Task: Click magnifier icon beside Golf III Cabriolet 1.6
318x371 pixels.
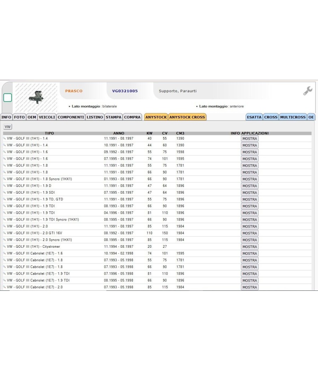Action: point(4,253)
